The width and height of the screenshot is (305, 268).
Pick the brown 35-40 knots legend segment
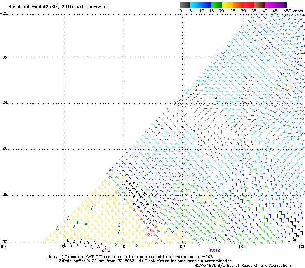point(260,5)
